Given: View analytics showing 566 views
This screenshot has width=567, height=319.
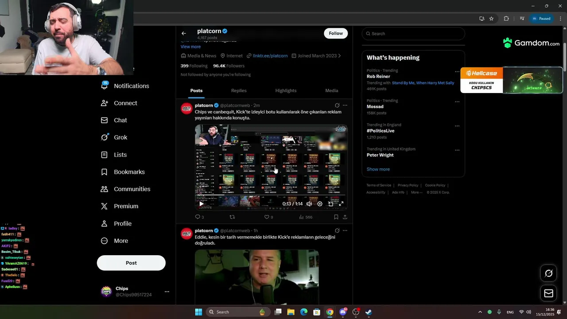Looking at the screenshot, I should point(306,217).
